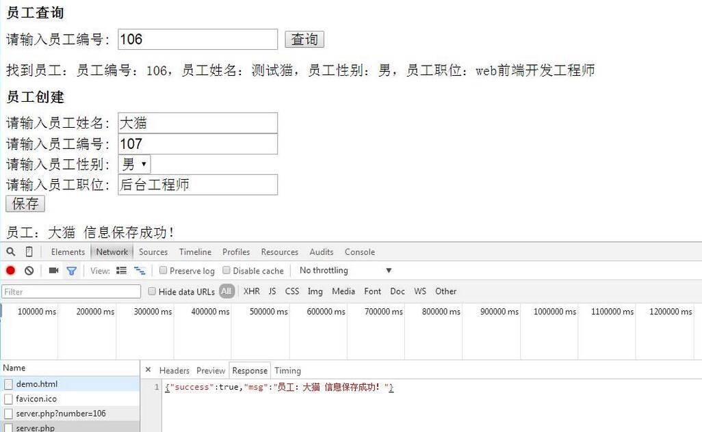Select the server.php?number=106 request row
702x432 pixels.
point(70,414)
